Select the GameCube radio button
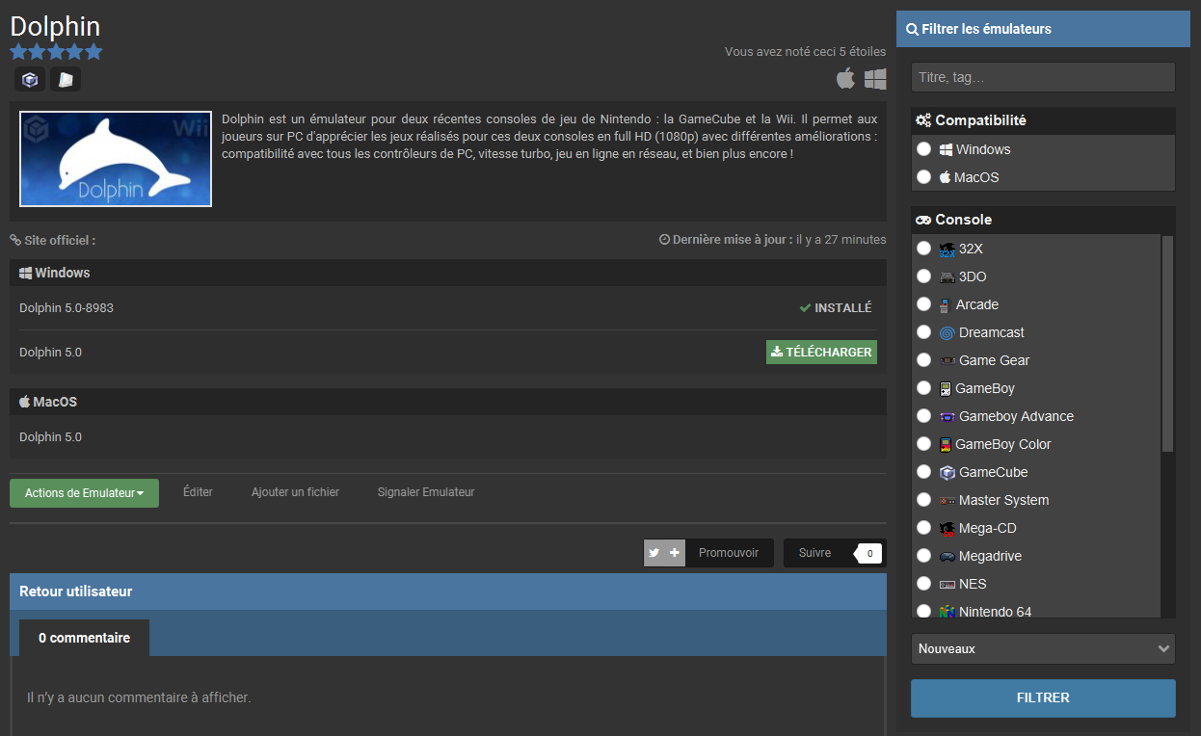The height and width of the screenshot is (736, 1201). [x=923, y=472]
